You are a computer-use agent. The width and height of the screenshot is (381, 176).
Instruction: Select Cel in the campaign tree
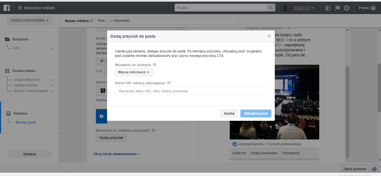[x=16, y=48]
